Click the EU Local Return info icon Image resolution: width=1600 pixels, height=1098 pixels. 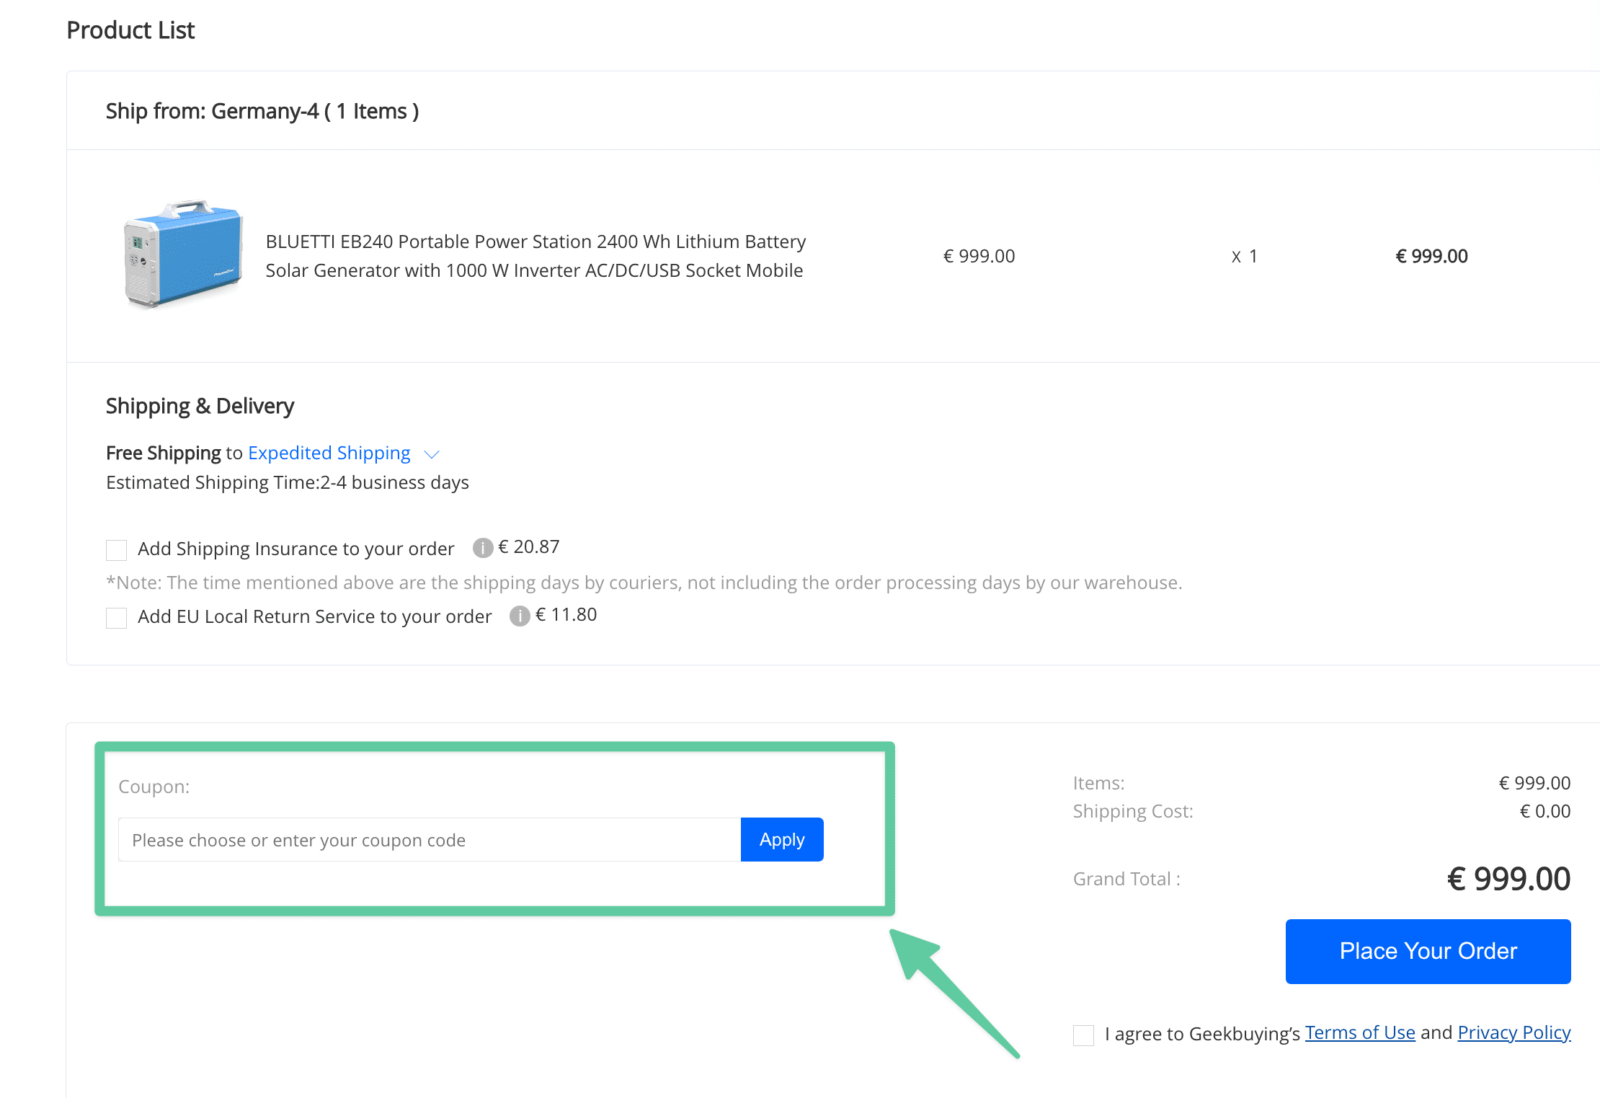[x=519, y=616]
